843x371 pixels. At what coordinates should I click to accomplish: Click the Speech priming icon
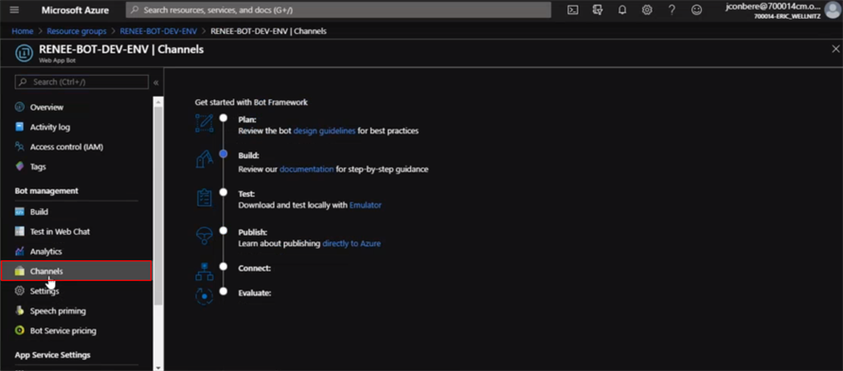(20, 310)
